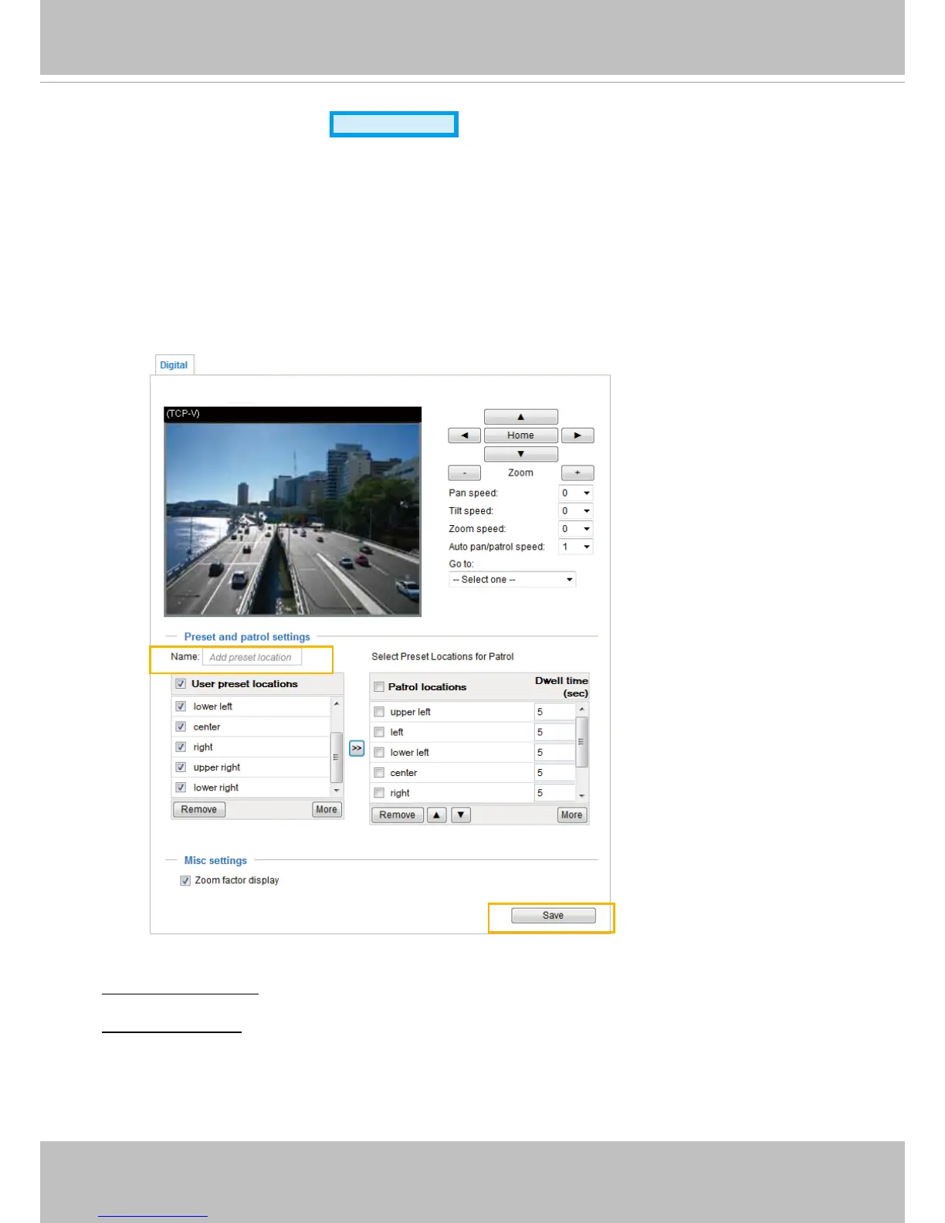The width and height of the screenshot is (945, 1223).
Task: Open the Auto pan/patrol speed dropdown
Action: pos(575,547)
